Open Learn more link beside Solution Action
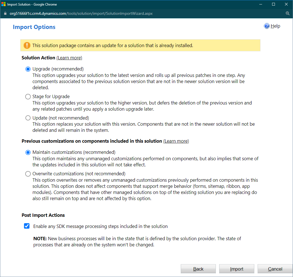Screen dimensions: 293x277 69,58
